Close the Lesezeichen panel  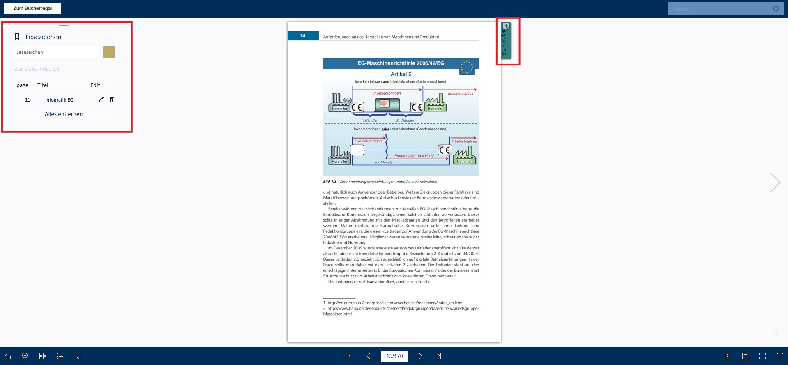pos(111,36)
